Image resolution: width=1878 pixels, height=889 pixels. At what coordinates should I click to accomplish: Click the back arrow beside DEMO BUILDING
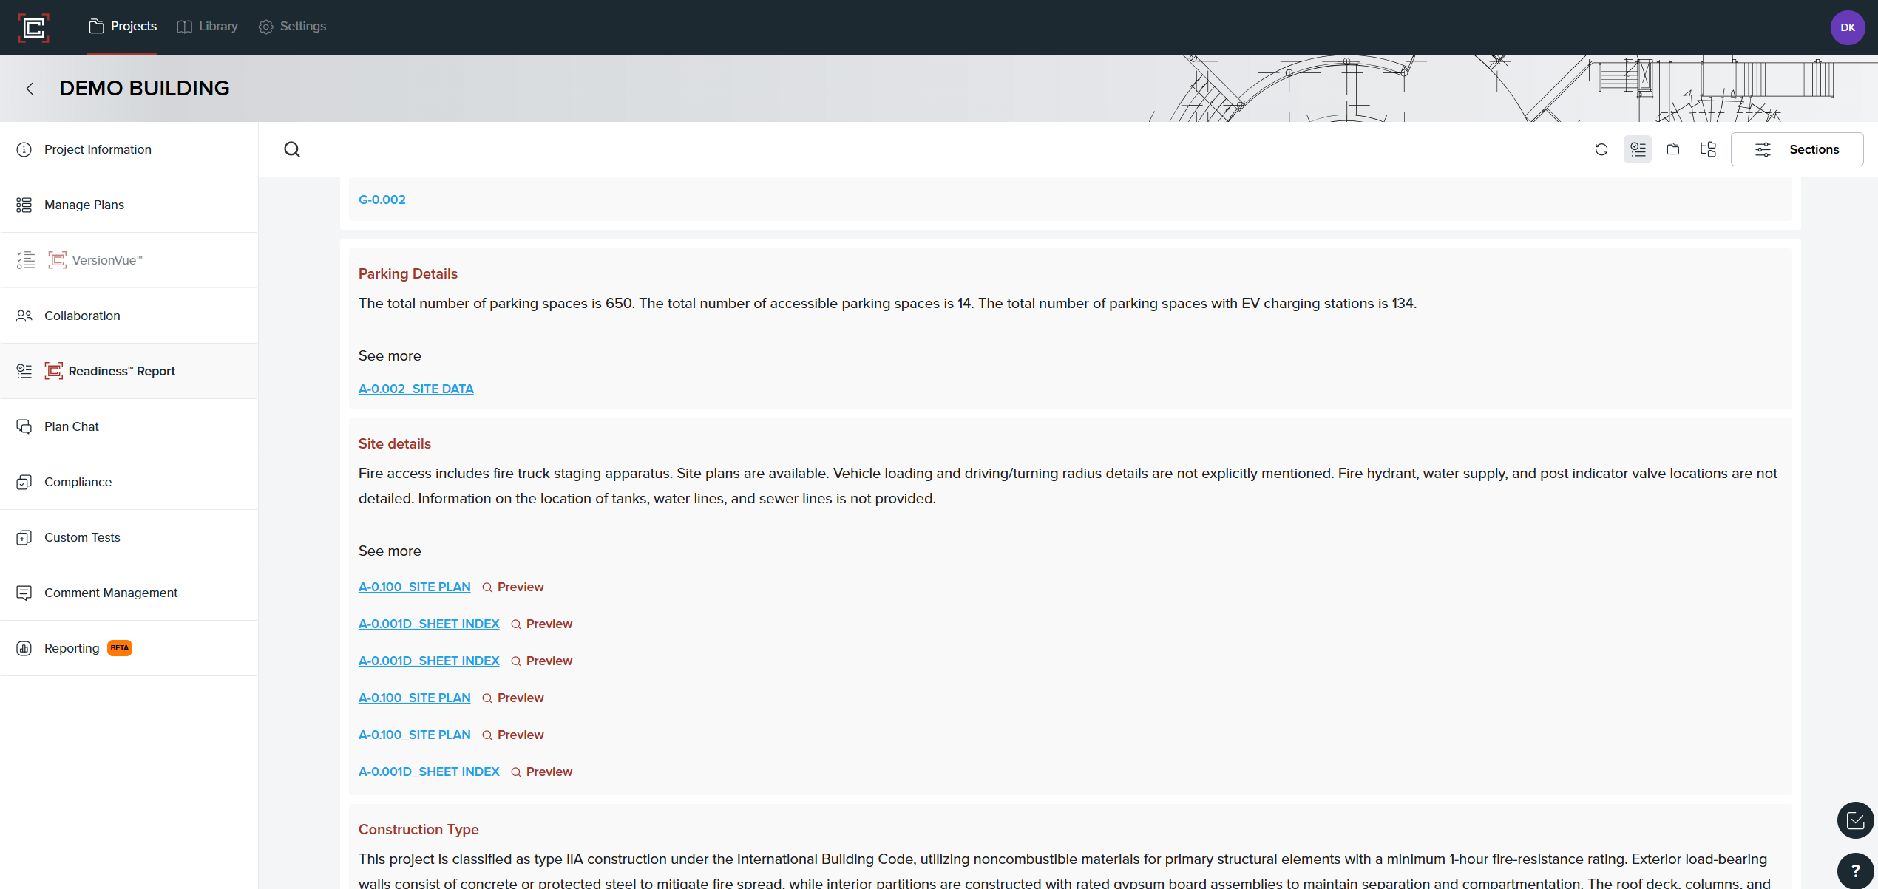[30, 89]
